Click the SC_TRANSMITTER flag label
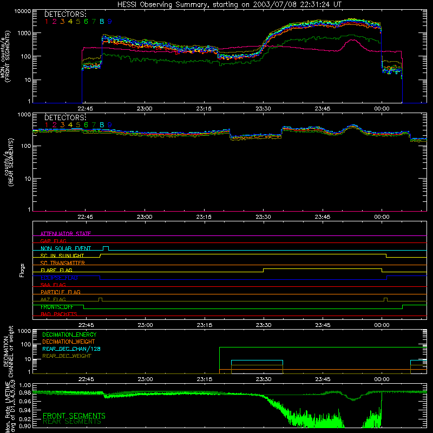The height and width of the screenshot is (433, 433). [63, 263]
